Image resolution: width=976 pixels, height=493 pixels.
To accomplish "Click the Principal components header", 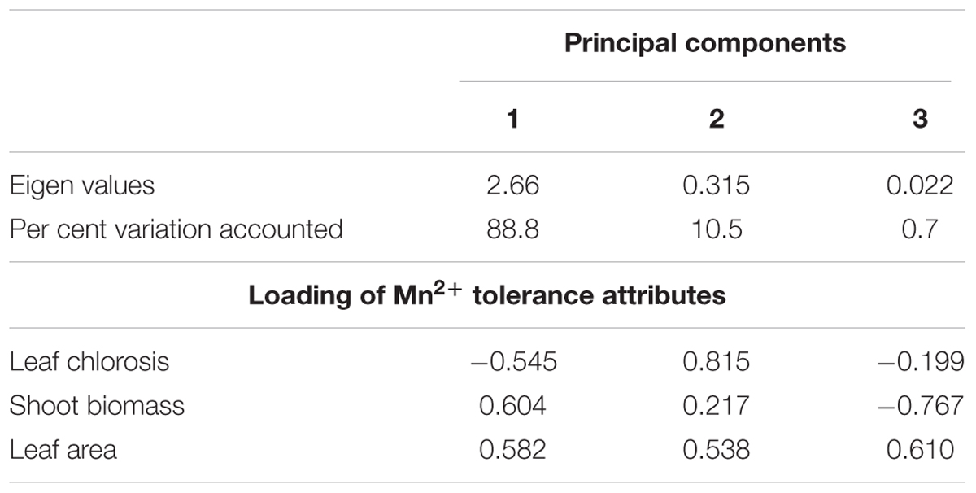I will tap(704, 43).
